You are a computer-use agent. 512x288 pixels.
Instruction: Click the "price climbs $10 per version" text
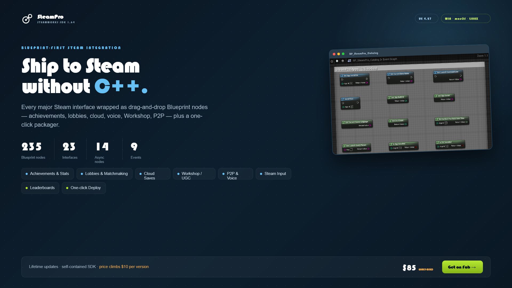[124, 267]
